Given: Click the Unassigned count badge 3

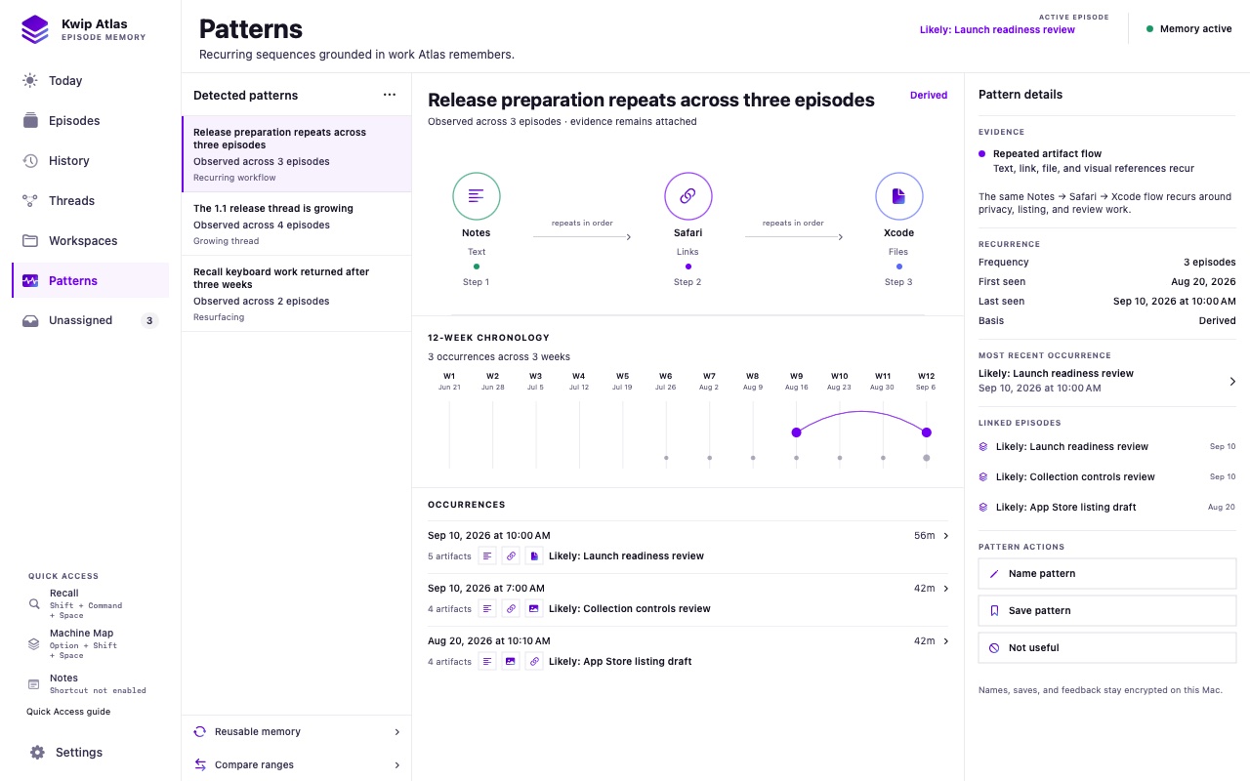Looking at the screenshot, I should click(149, 320).
